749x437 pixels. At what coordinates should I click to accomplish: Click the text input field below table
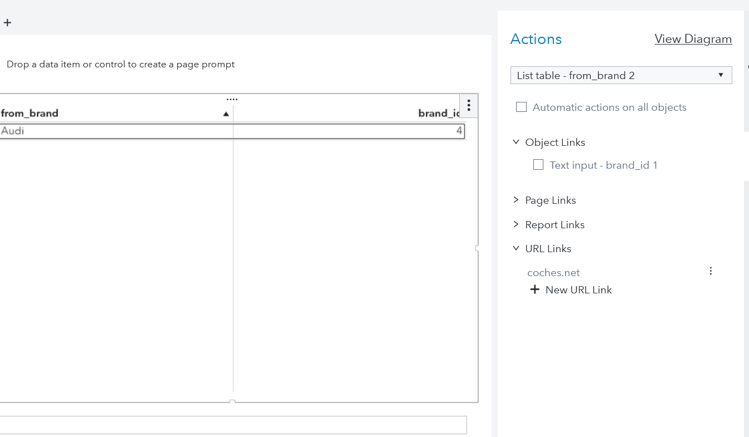[233, 425]
